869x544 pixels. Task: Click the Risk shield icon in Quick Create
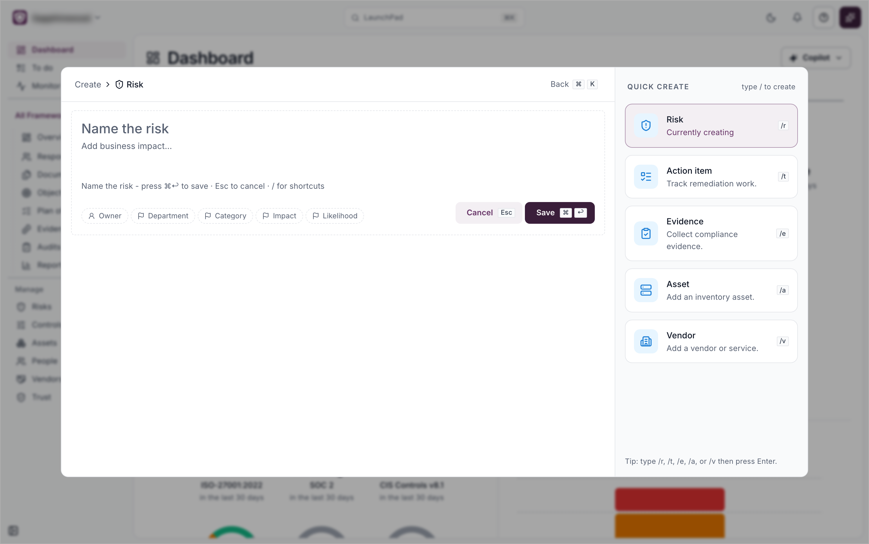(x=646, y=125)
